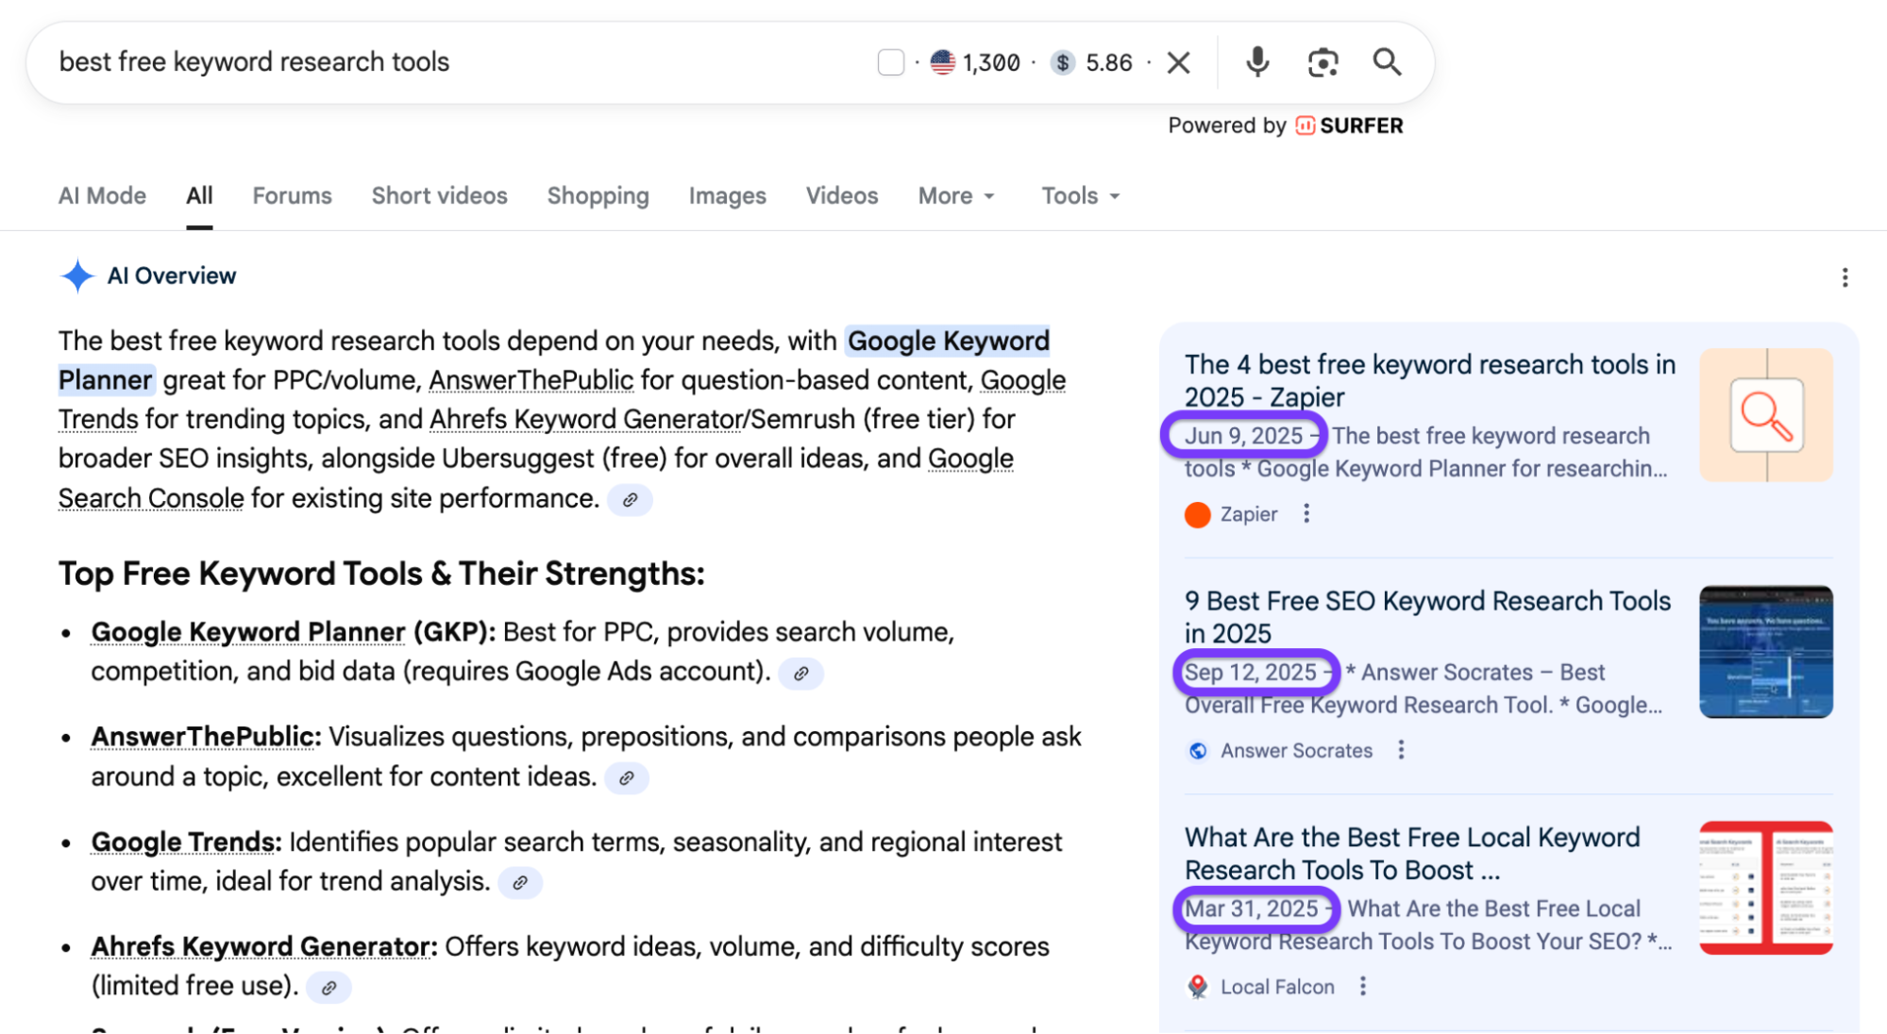This screenshot has width=1887, height=1034.
Task: Click the voice search microphone icon
Action: pos(1256,62)
